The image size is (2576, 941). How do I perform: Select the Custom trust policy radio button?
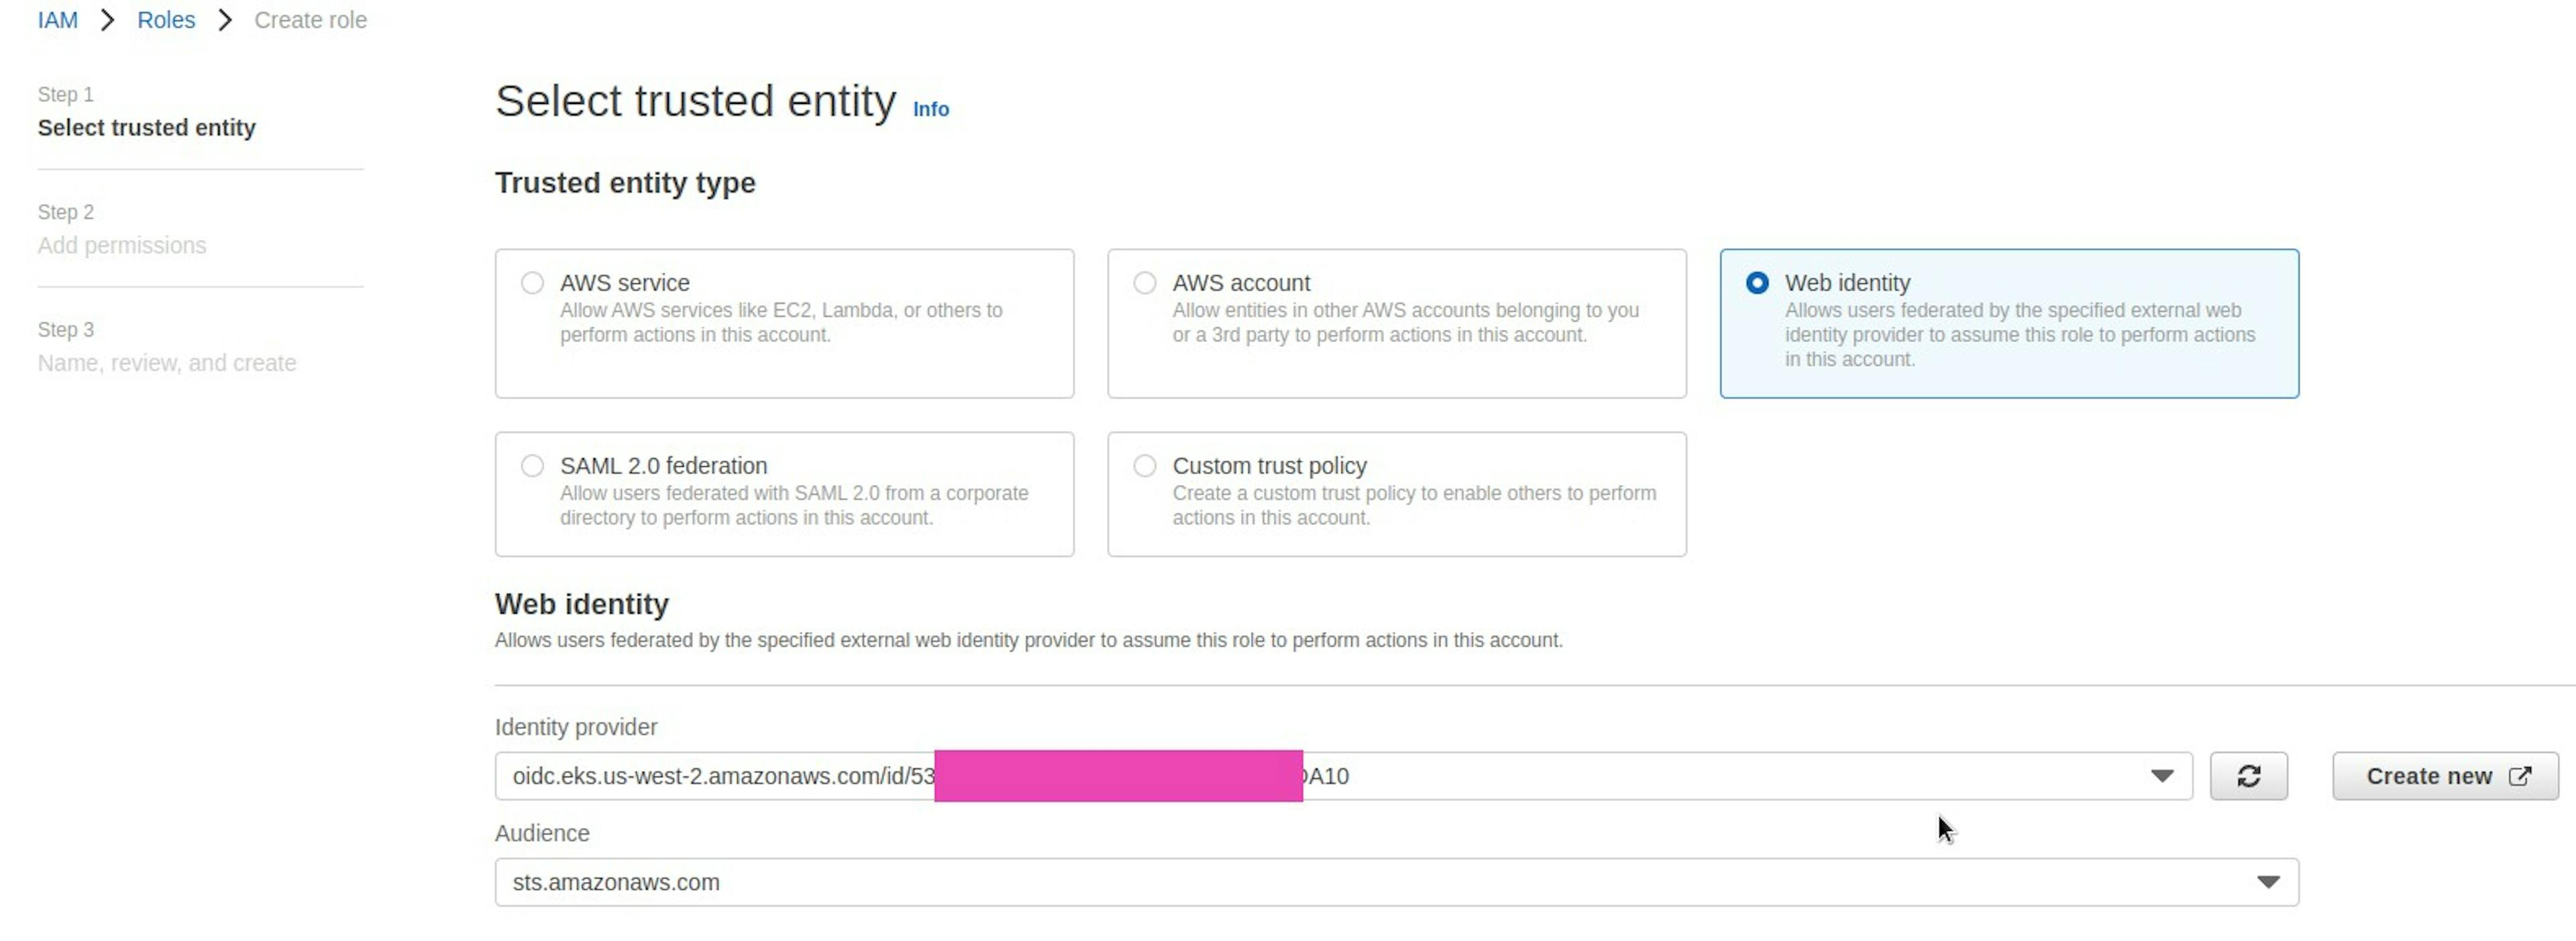[1145, 466]
